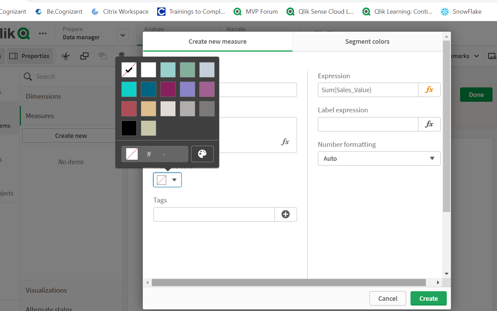497x311 pixels.
Task: Open the Description expression editor
Action: coord(285,142)
